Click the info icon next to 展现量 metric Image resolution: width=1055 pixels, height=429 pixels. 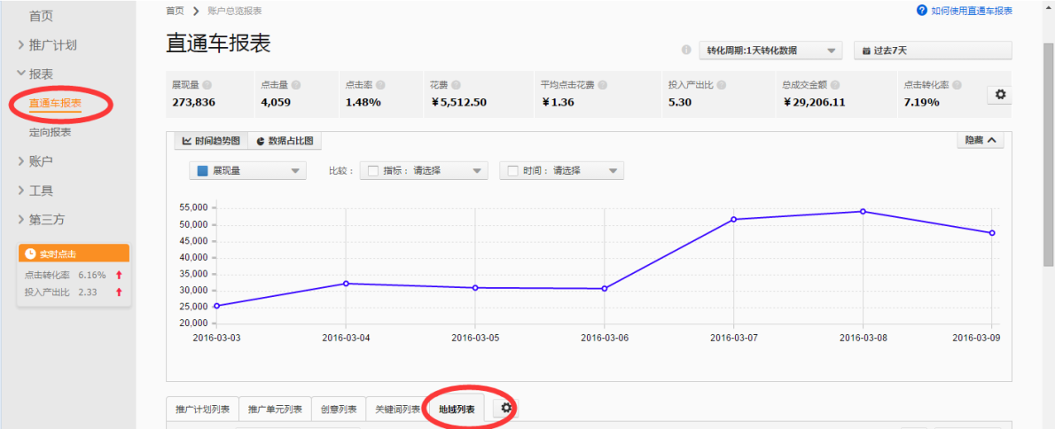(207, 85)
